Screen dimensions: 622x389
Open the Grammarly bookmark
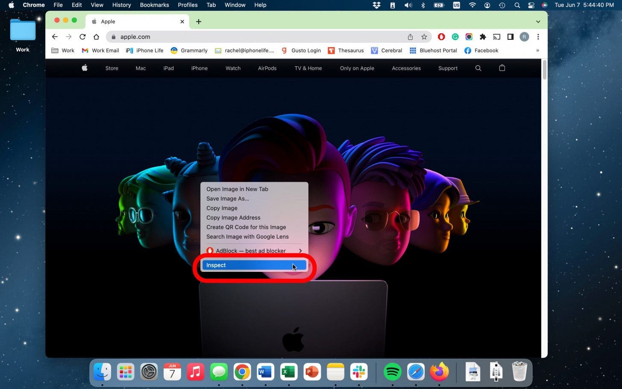189,50
